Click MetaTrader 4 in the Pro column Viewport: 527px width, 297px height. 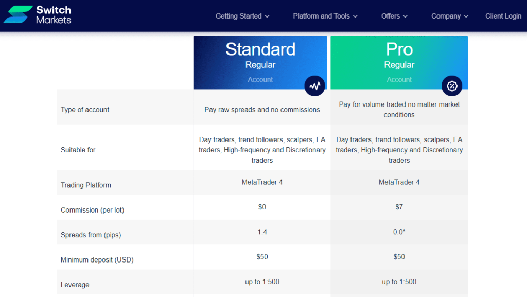coord(399,182)
